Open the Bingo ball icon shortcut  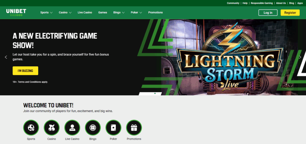tap(93, 128)
